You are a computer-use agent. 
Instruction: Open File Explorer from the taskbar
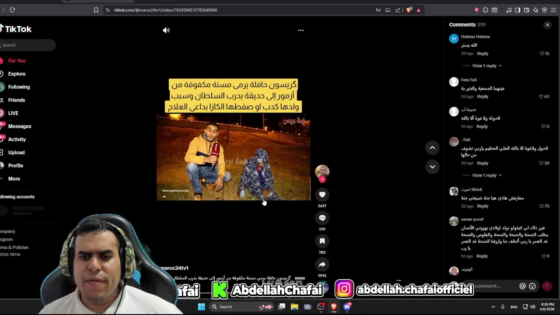pos(294,307)
